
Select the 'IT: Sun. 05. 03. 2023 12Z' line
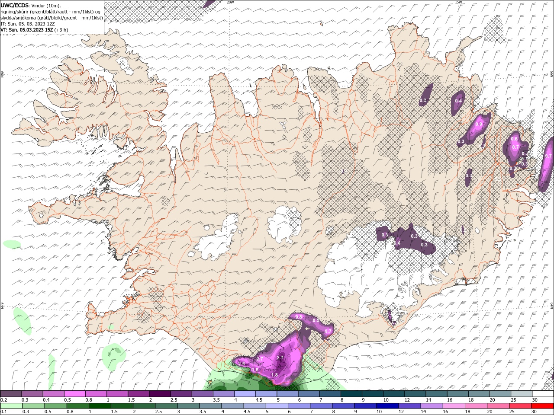(x=28, y=24)
